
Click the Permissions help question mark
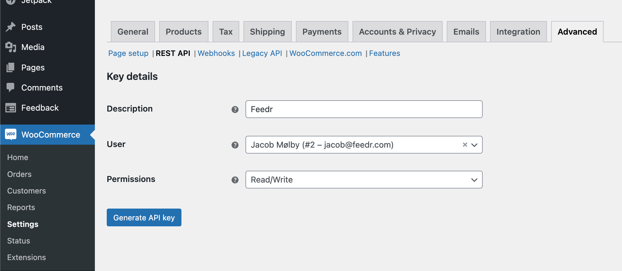click(x=235, y=180)
